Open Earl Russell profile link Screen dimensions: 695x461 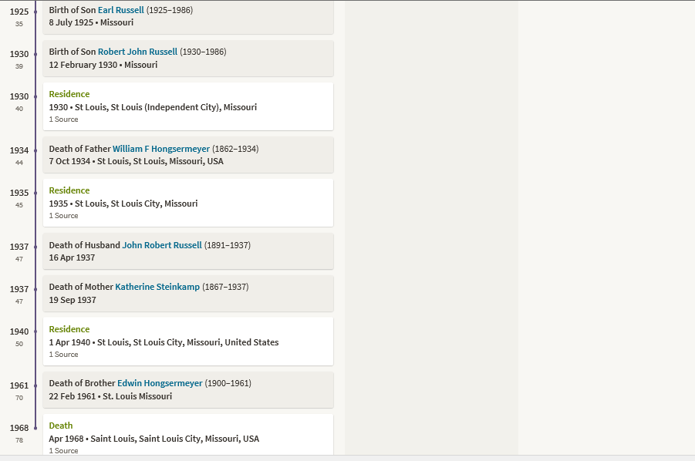[120, 10]
